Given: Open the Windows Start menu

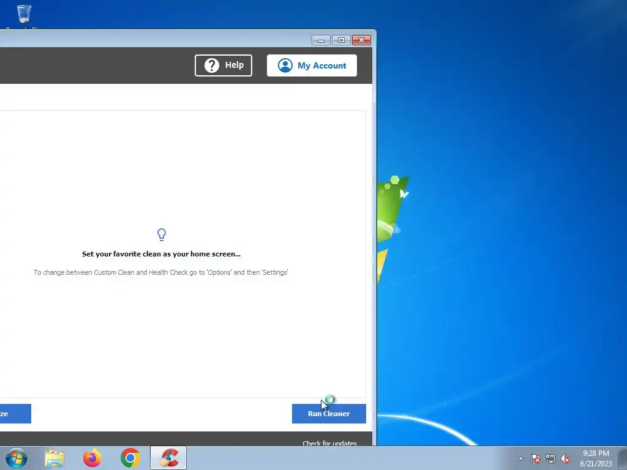Looking at the screenshot, I should tap(17, 458).
